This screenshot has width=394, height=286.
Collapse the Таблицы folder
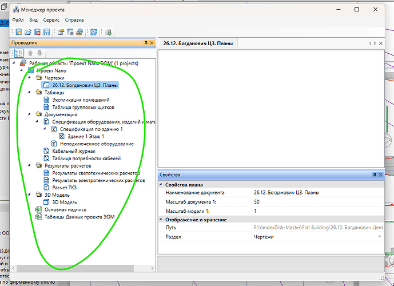[29, 92]
